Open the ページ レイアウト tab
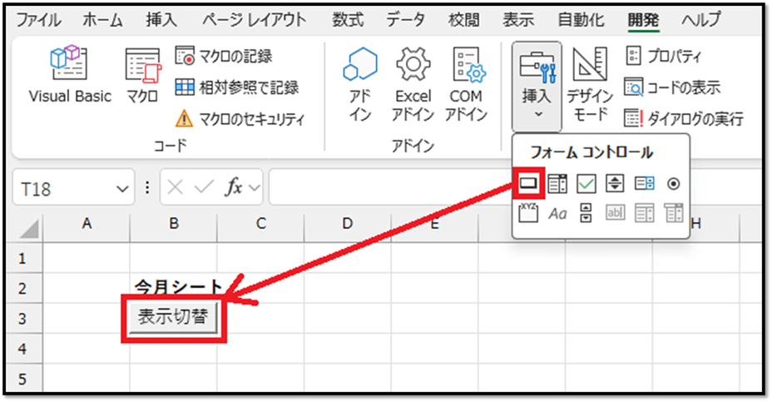The height and width of the screenshot is (402, 772). point(254,20)
